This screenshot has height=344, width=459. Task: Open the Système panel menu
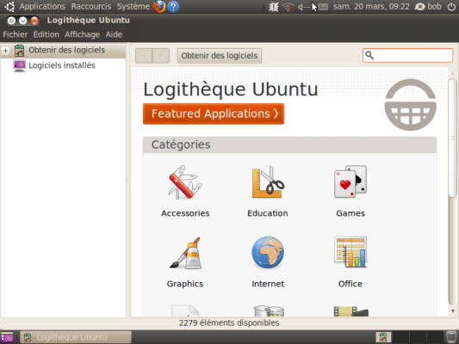[x=133, y=6]
